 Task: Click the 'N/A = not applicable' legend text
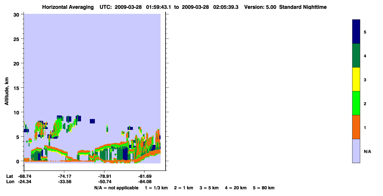click(116, 188)
